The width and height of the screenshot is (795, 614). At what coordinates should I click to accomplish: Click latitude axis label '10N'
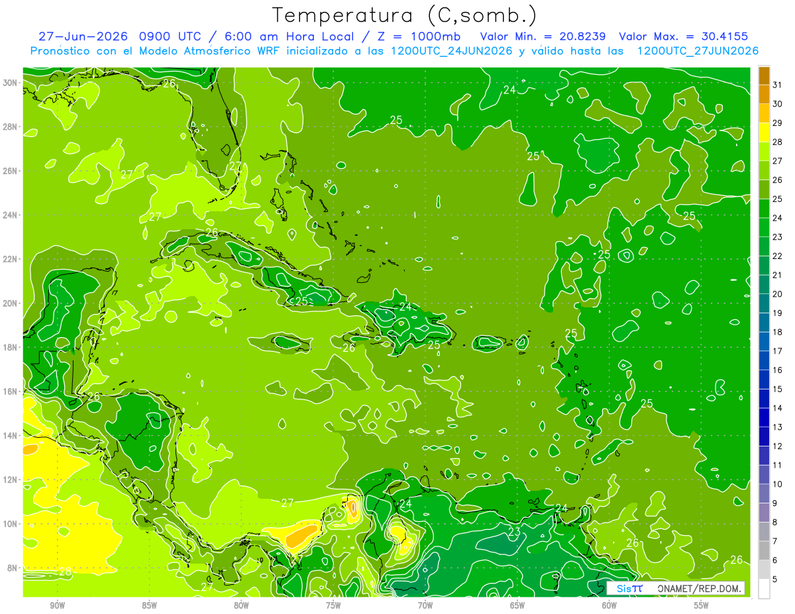point(11,524)
